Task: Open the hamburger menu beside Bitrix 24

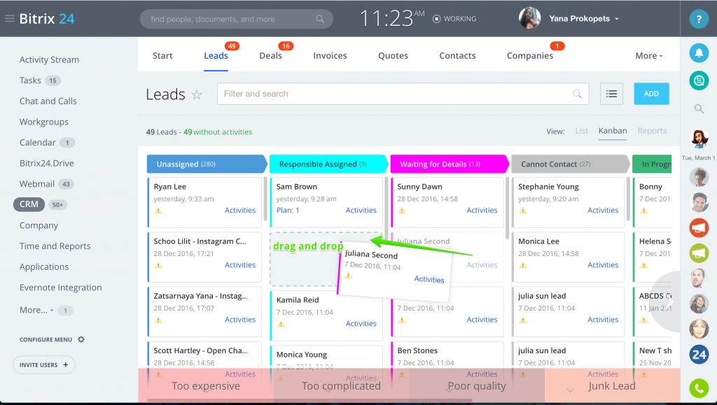Action: 10,19
